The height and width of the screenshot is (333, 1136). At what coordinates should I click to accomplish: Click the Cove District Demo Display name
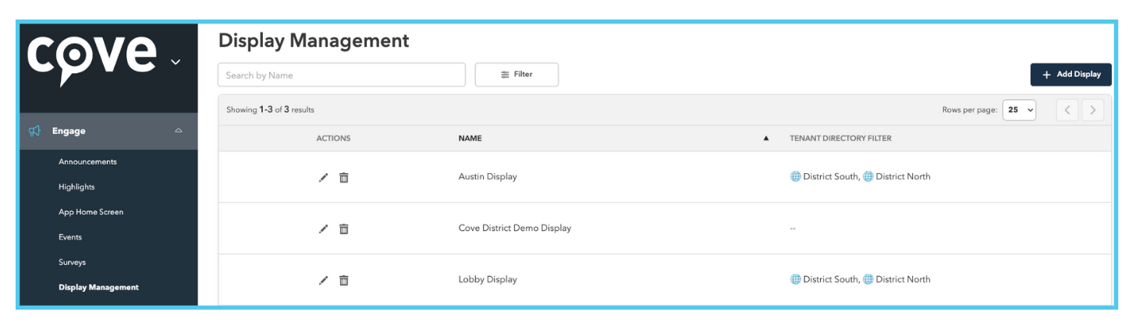pos(515,228)
